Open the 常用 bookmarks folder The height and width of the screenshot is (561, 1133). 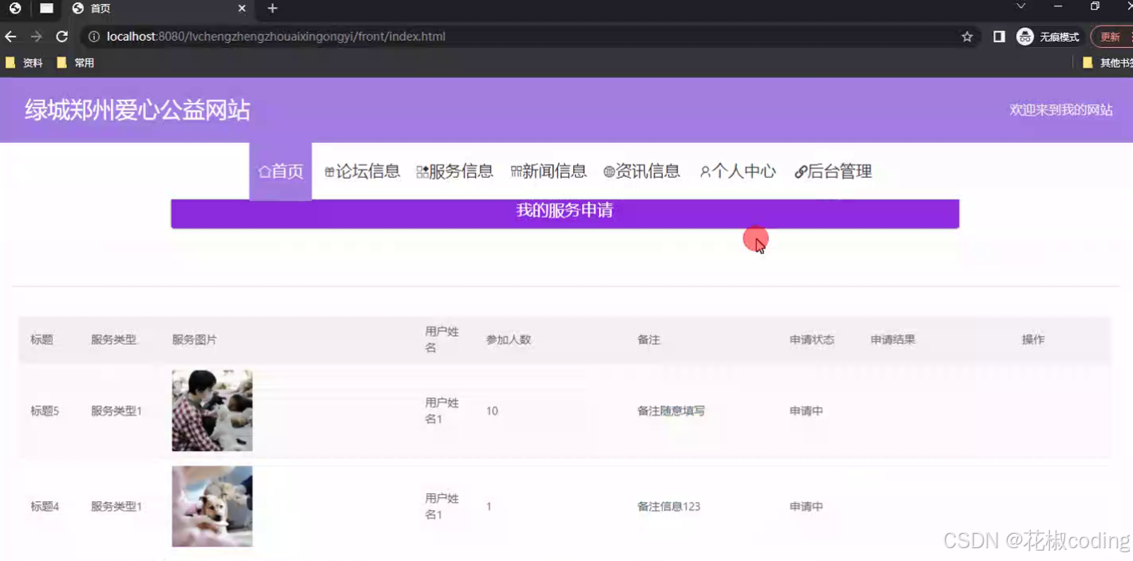pyautogui.click(x=74, y=63)
